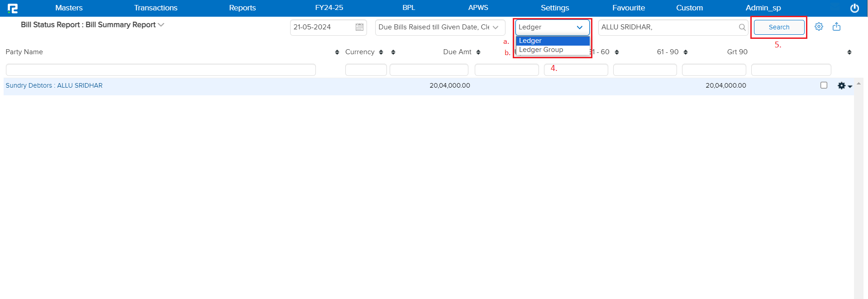Click the vertical scrollbar up arrow
This screenshot has width=868, height=299.
pos(858,84)
